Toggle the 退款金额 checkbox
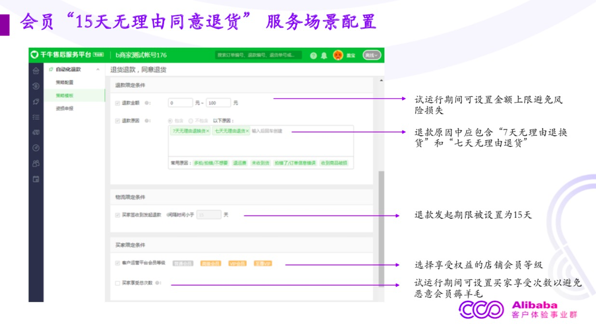Viewport: 596px width, 332px height. (117, 103)
